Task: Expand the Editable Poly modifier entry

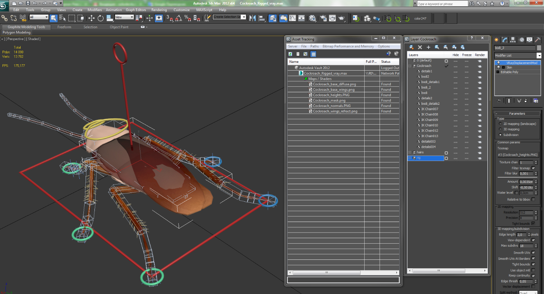Action: (x=498, y=72)
